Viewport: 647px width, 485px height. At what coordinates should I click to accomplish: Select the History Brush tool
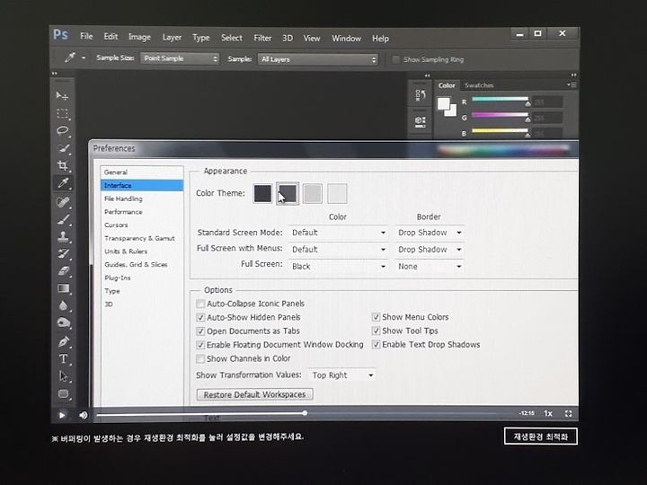pyautogui.click(x=63, y=253)
